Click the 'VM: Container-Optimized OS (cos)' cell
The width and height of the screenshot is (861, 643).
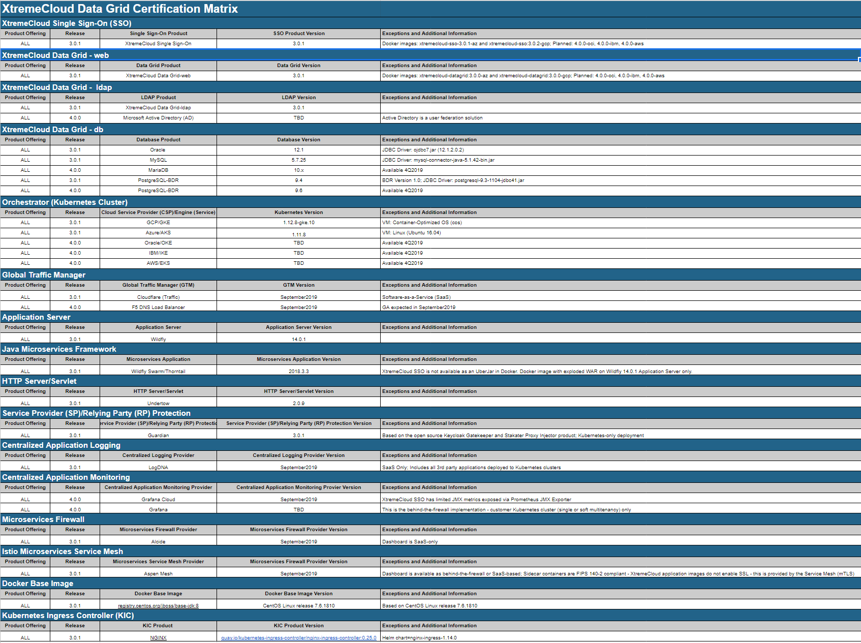[x=621, y=223]
